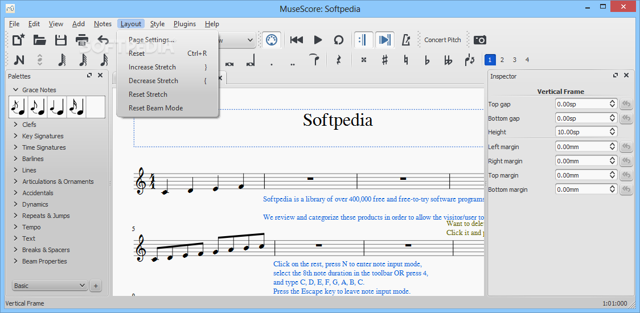The image size is (640, 313).
Task: Apply the flat accidental
Action: pos(427,60)
